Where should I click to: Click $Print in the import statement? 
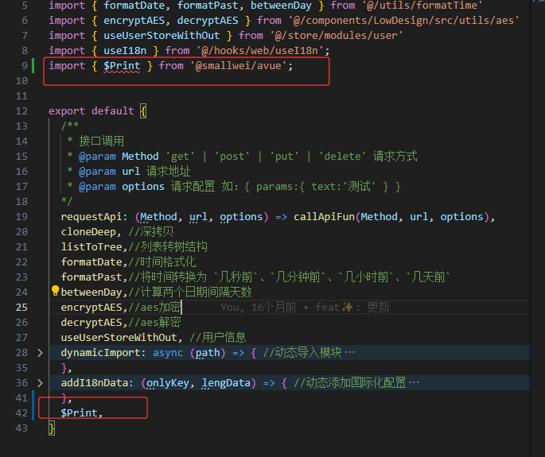point(122,65)
